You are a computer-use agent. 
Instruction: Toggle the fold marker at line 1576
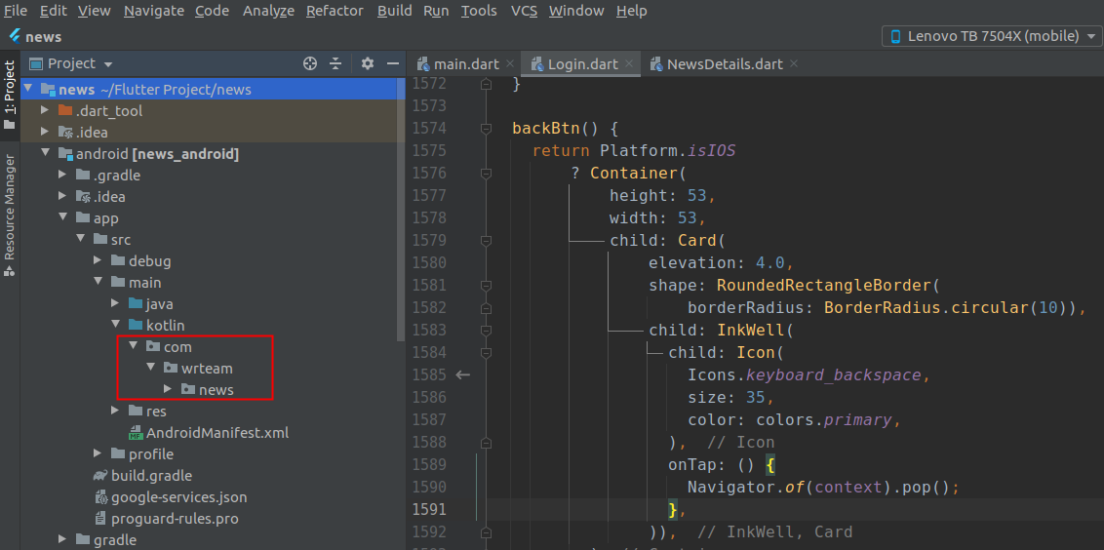(485, 174)
